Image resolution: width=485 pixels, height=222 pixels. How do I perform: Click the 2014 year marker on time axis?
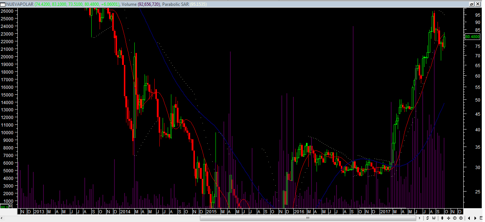click(x=125, y=211)
